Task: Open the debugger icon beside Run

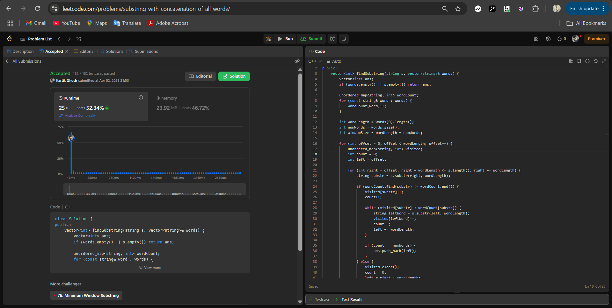Action: pyautogui.click(x=268, y=39)
